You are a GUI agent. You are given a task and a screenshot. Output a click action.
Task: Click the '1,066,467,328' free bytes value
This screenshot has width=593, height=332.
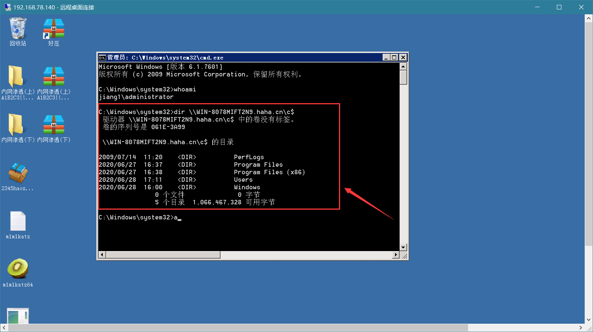tap(217, 203)
